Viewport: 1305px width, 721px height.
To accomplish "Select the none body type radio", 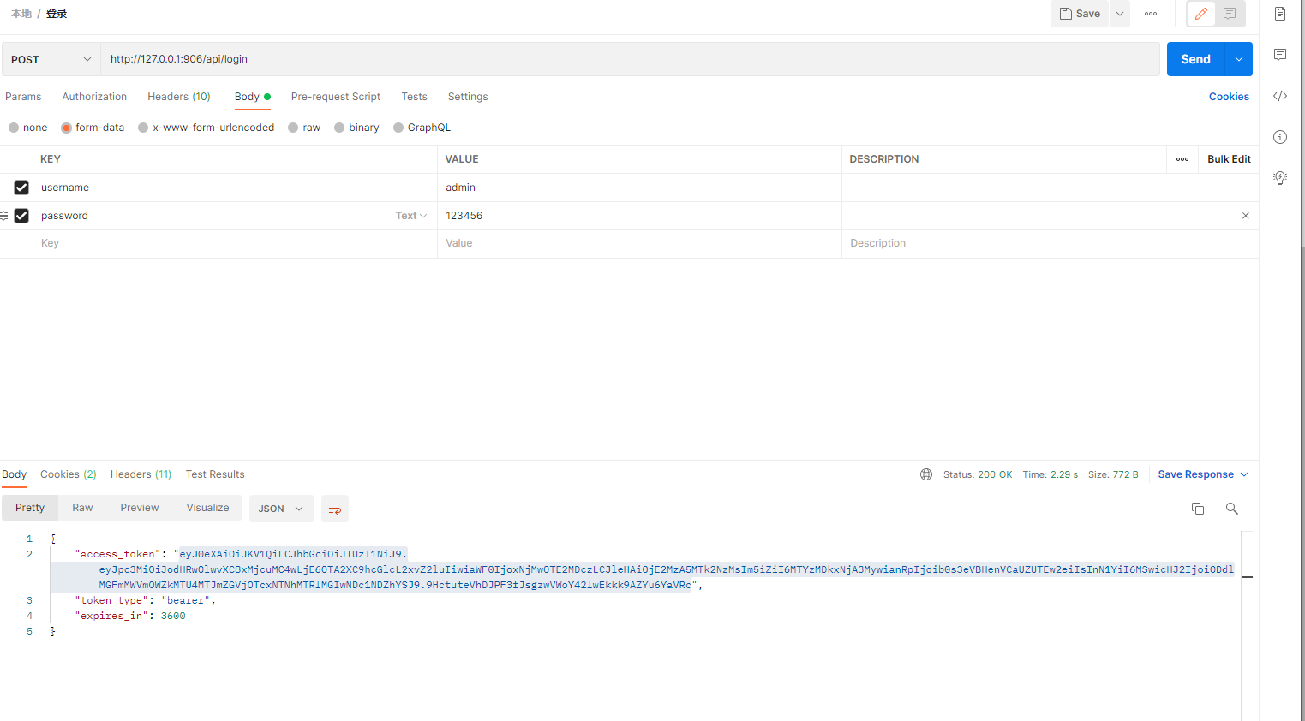I will [x=14, y=128].
